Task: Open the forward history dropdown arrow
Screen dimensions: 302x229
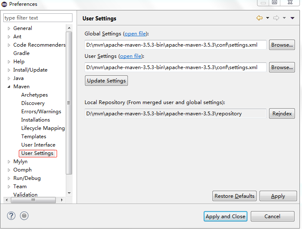Action: click(x=284, y=18)
